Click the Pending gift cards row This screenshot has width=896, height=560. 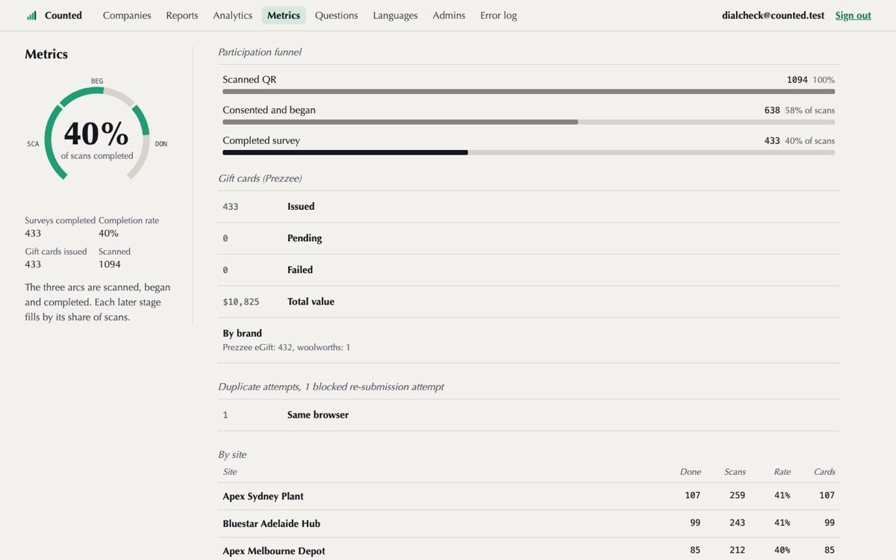tap(529, 238)
